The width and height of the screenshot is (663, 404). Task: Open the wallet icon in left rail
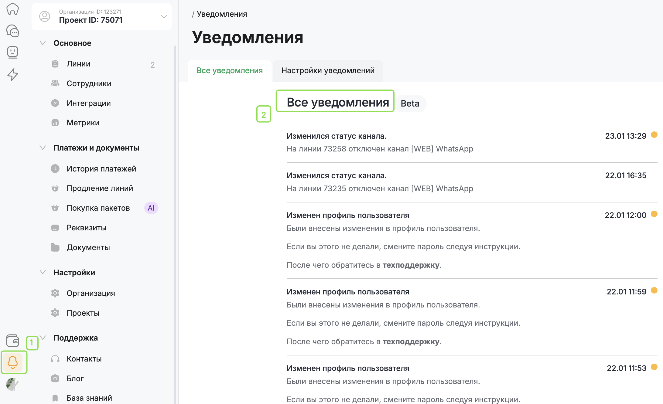click(12, 341)
